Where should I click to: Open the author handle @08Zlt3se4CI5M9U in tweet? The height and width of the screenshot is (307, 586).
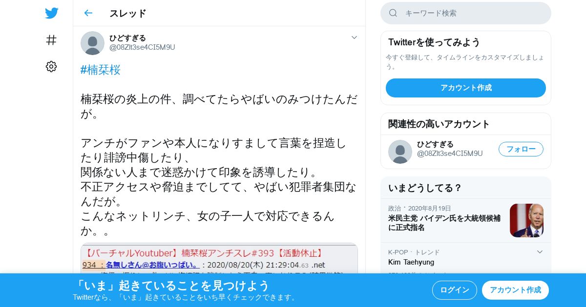click(142, 47)
